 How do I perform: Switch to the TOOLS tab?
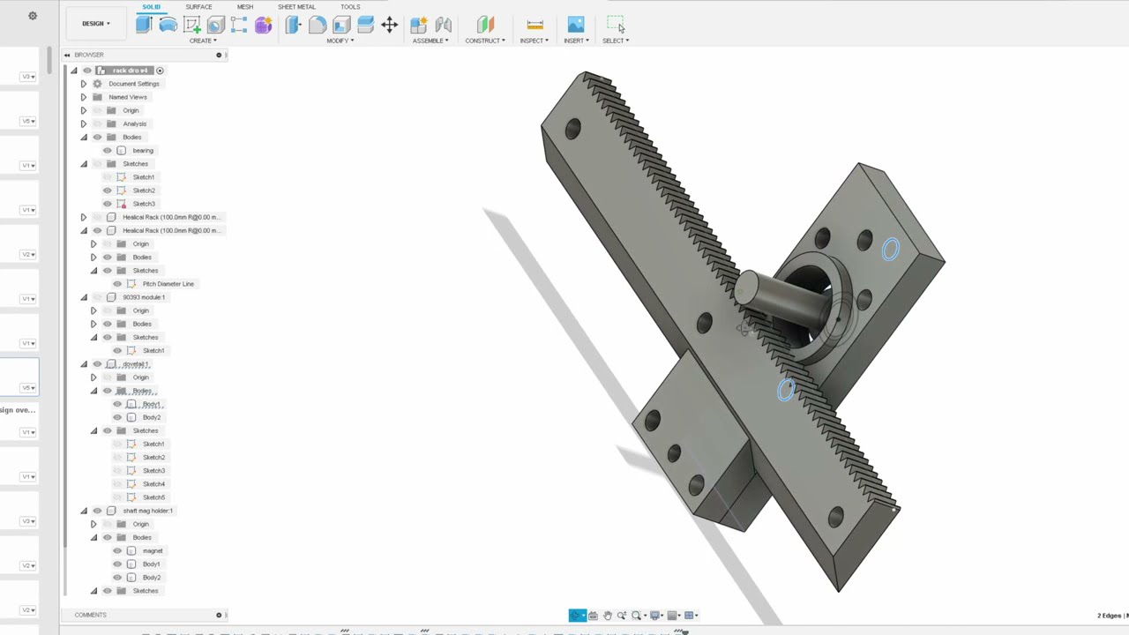[x=350, y=7]
